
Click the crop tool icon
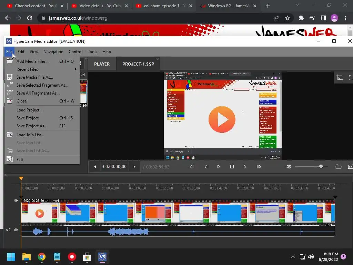(x=340, y=78)
